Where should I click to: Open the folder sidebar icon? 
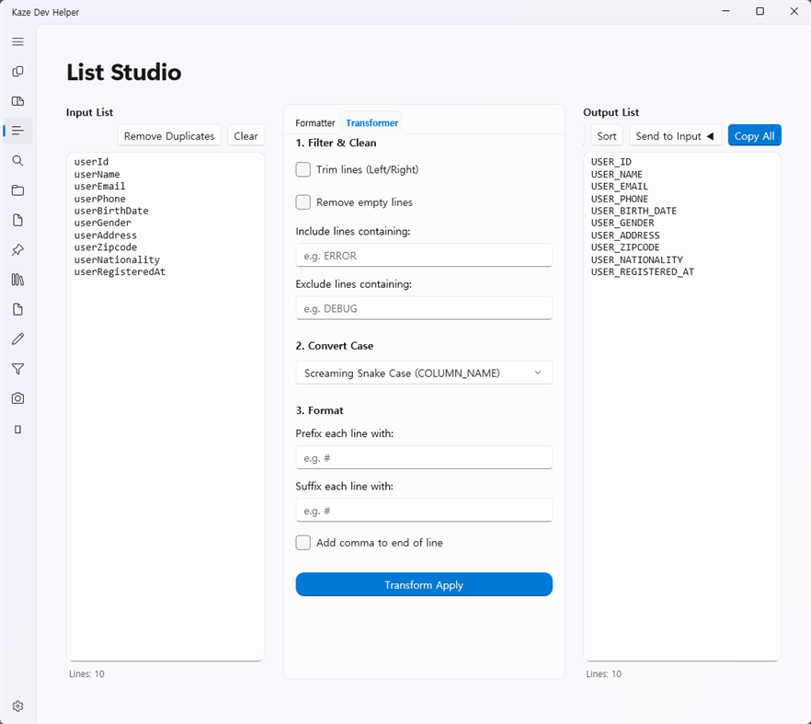pyautogui.click(x=17, y=190)
